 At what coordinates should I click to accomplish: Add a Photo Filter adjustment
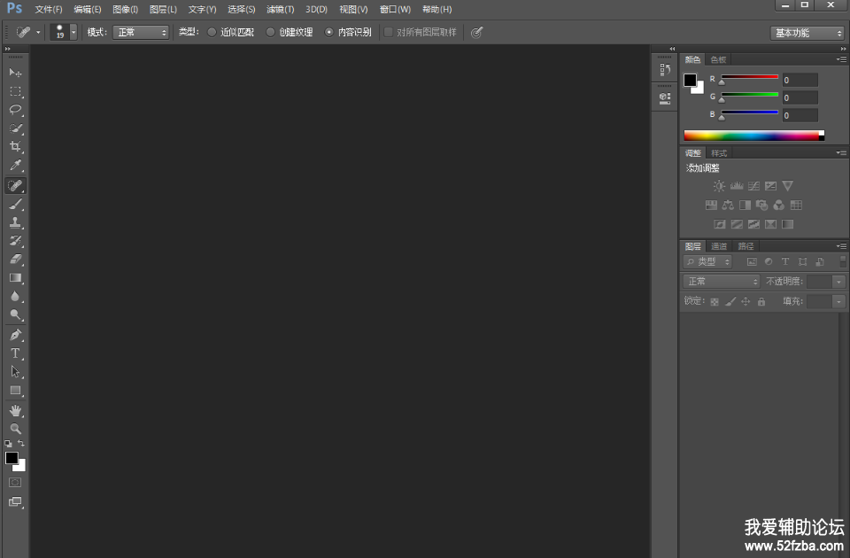pos(761,205)
